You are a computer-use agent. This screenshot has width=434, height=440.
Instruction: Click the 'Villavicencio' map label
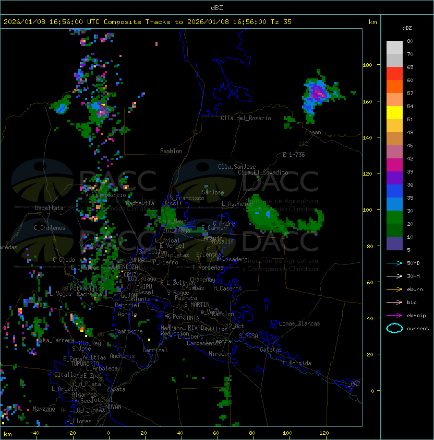(105, 195)
